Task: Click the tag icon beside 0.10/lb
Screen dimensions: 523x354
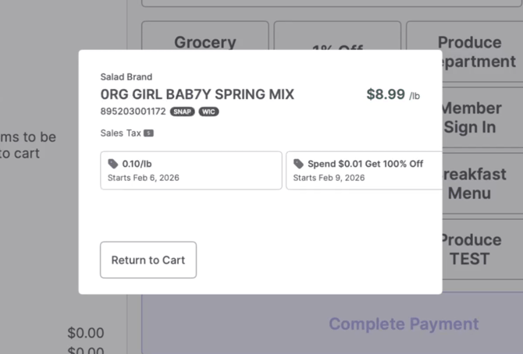Action: 113,164
